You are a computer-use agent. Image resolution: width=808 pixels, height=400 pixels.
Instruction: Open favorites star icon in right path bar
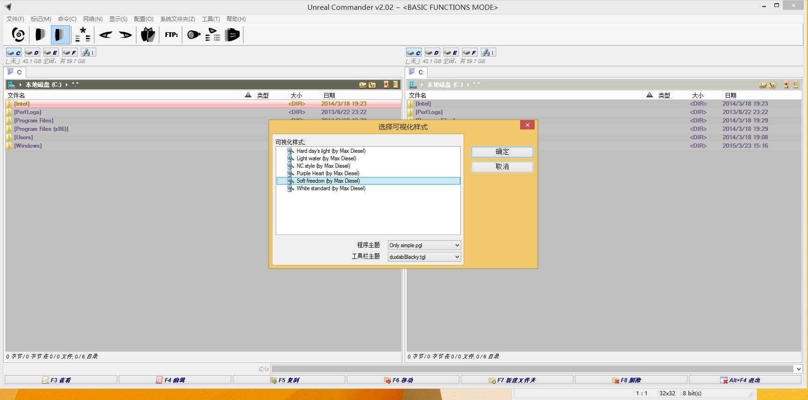pyautogui.click(x=786, y=85)
